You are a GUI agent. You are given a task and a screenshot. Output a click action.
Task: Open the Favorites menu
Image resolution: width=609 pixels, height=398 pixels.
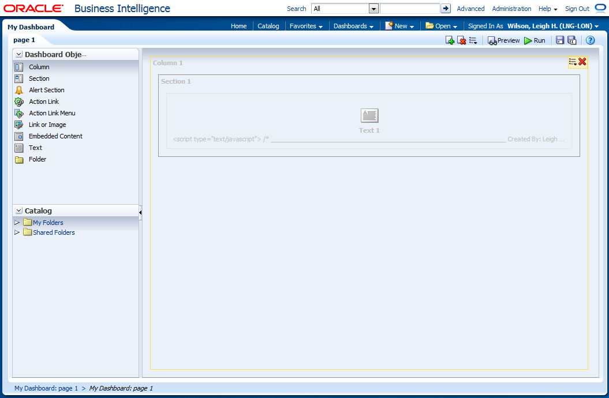coord(306,26)
